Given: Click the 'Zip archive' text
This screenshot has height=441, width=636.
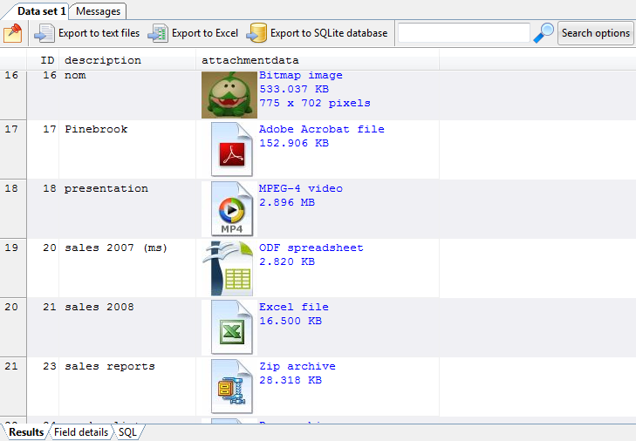Looking at the screenshot, I should 297,366.
